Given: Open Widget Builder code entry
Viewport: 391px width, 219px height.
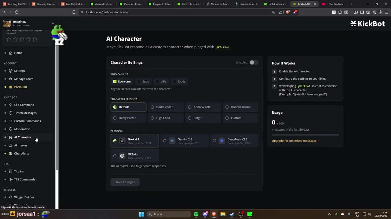Looking at the screenshot, I should [24, 197].
